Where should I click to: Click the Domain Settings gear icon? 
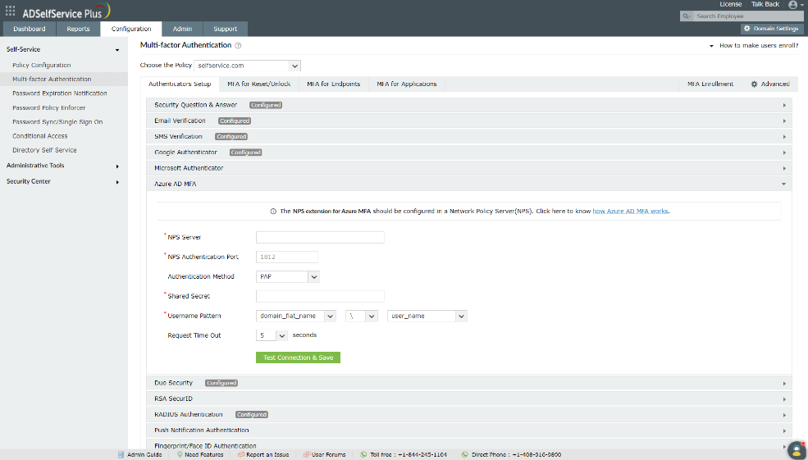[x=746, y=29]
